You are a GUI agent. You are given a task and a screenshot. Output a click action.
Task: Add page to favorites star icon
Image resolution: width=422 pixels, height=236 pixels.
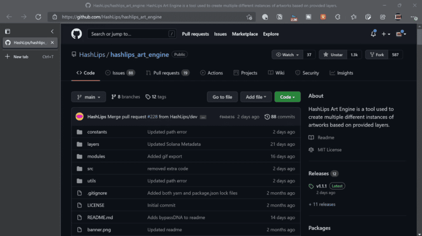click(249, 17)
